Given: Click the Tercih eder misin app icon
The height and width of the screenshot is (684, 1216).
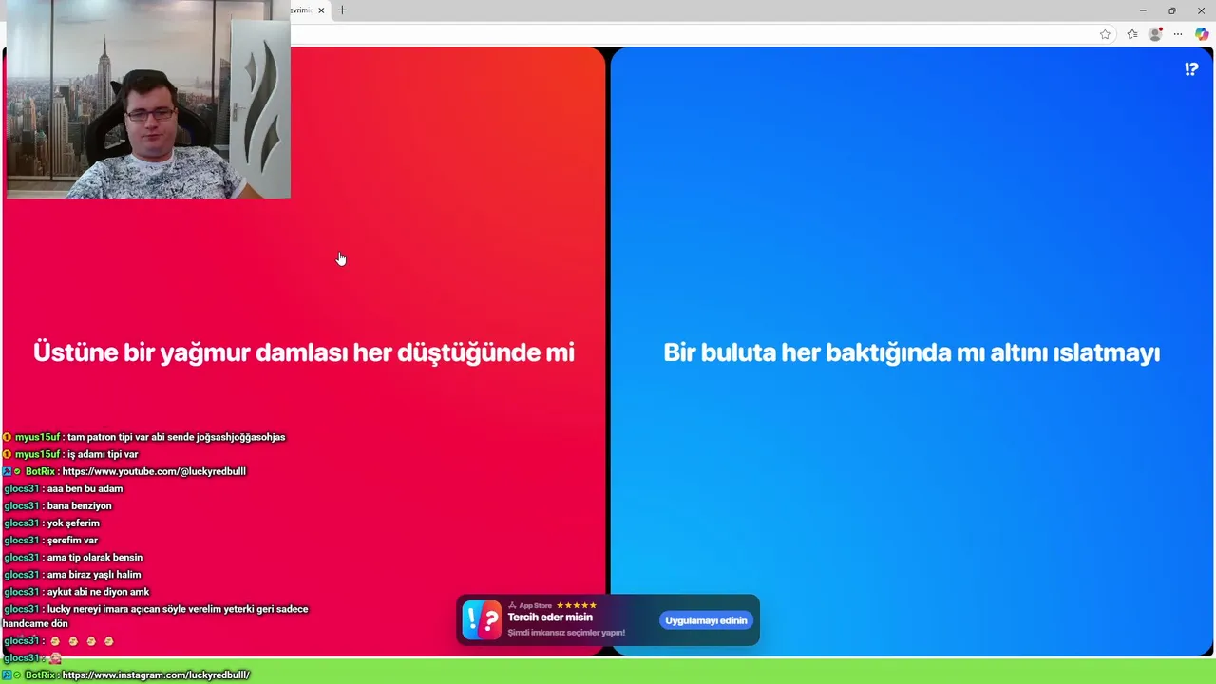Looking at the screenshot, I should coord(482,620).
